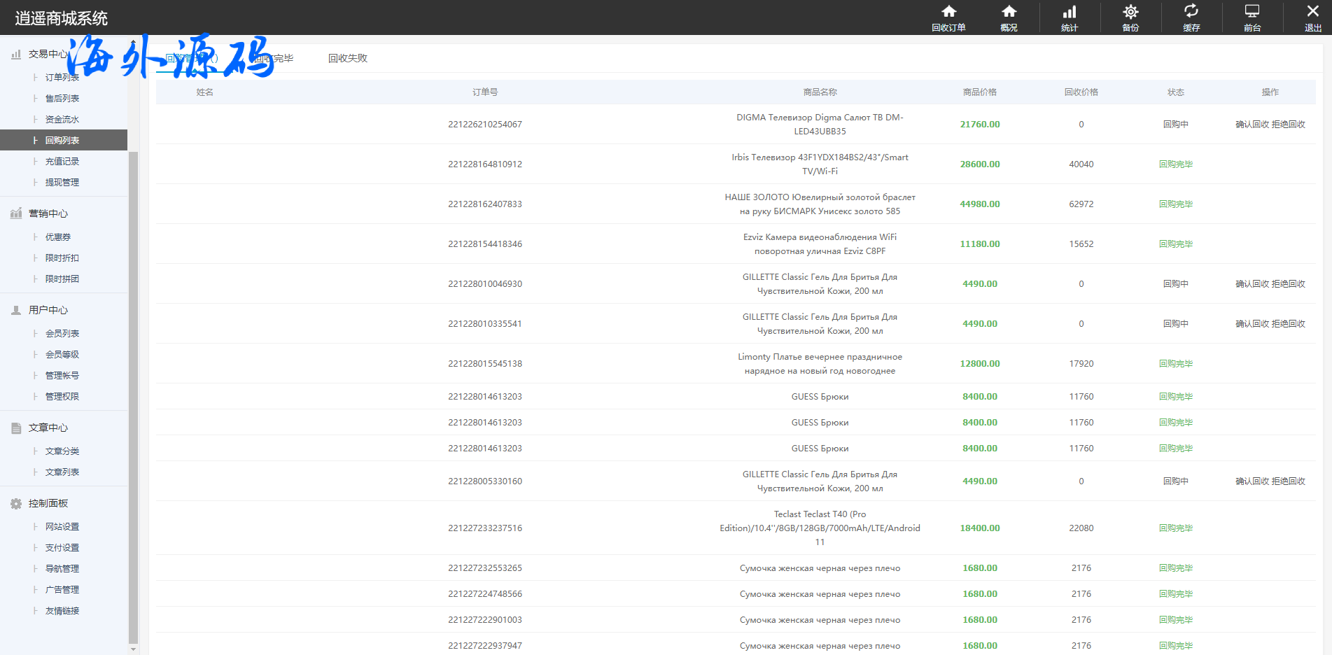
Task: Open 支付设置 under 控制面板
Action: pos(62,548)
